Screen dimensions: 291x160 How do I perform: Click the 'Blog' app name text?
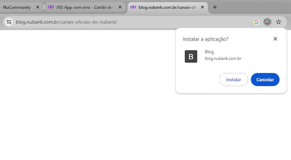click(209, 52)
